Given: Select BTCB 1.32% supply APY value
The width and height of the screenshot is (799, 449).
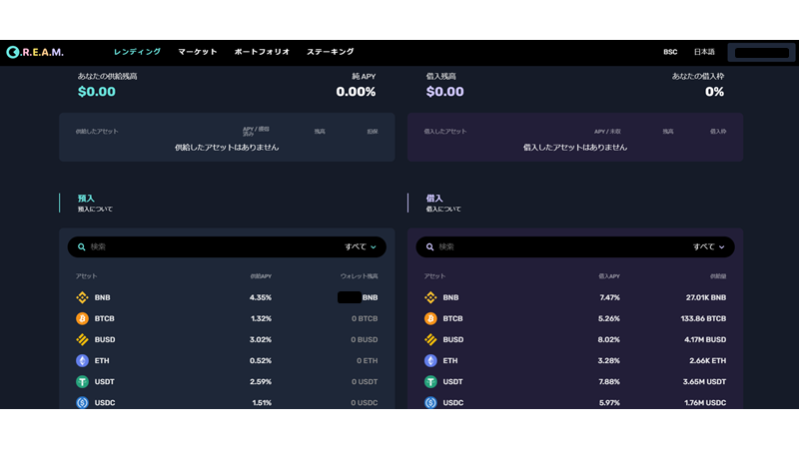Looking at the screenshot, I should [261, 318].
